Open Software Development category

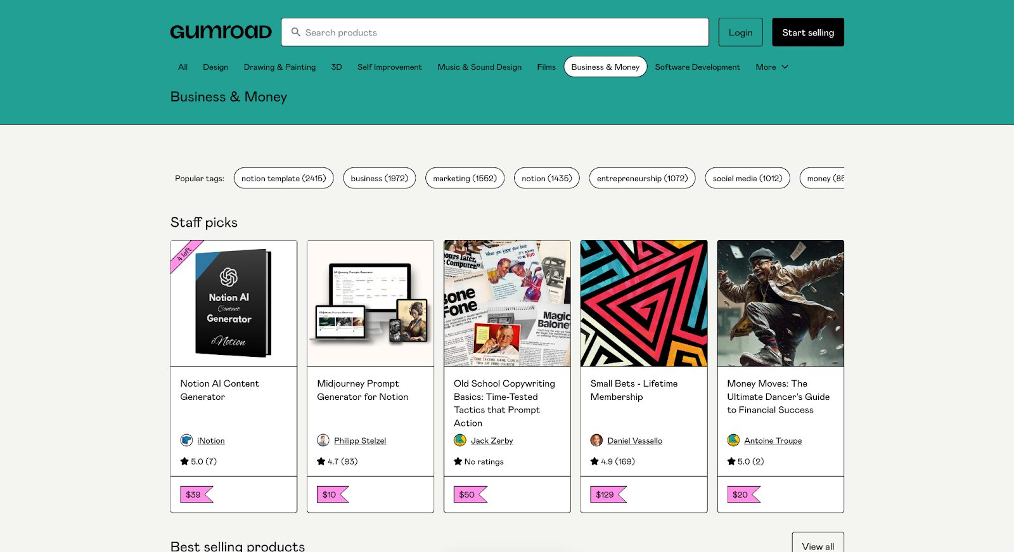click(x=697, y=67)
